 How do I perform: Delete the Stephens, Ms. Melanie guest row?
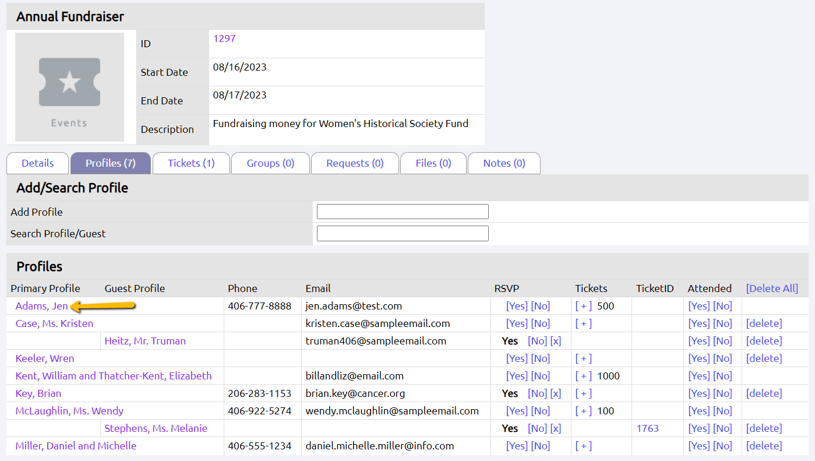pos(764,428)
